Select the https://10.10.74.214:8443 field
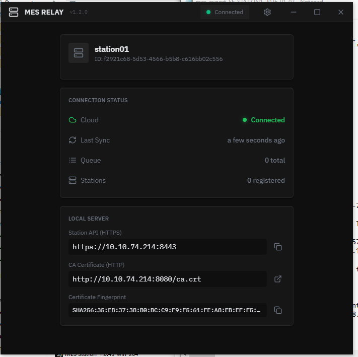This screenshot has height=357, width=358. point(167,247)
